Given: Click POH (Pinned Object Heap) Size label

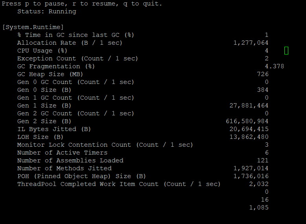Looking at the screenshot, I should (81, 176).
